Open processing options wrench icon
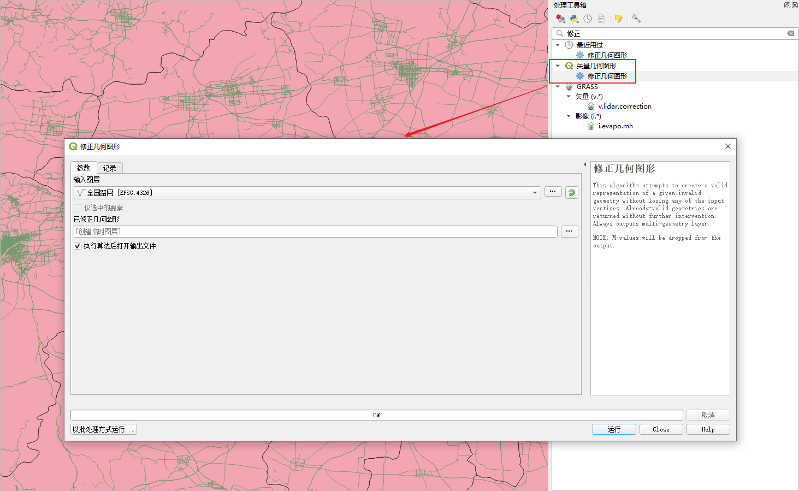 point(636,18)
